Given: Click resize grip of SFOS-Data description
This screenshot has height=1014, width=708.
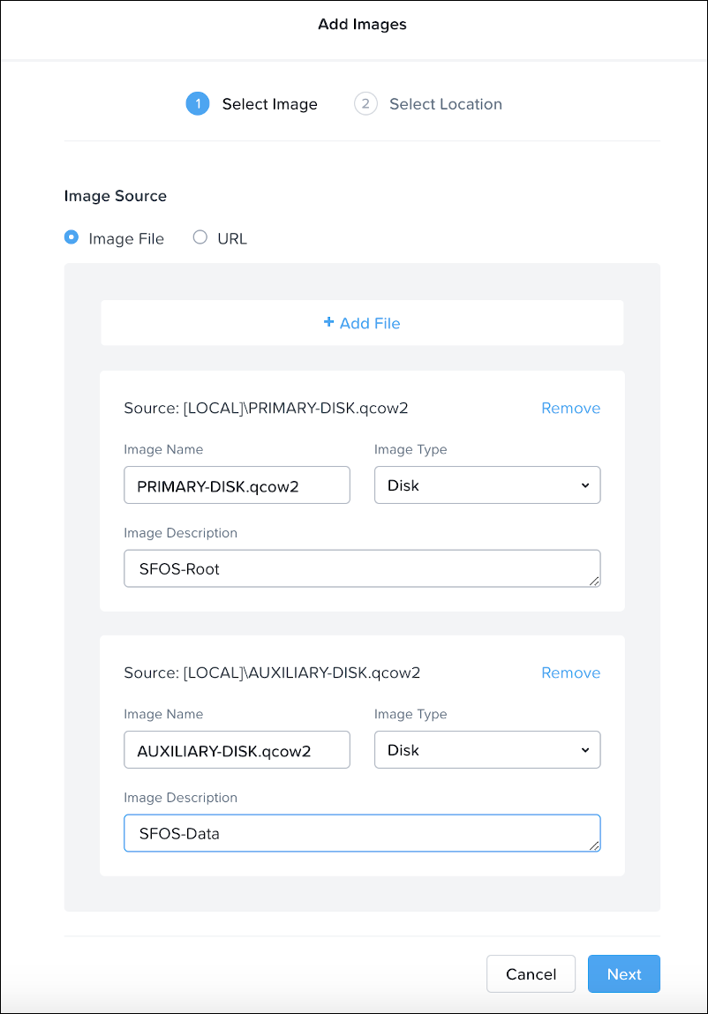Looking at the screenshot, I should (x=594, y=845).
